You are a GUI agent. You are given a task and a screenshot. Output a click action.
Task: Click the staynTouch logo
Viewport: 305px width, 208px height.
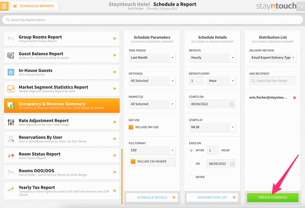point(276,6)
